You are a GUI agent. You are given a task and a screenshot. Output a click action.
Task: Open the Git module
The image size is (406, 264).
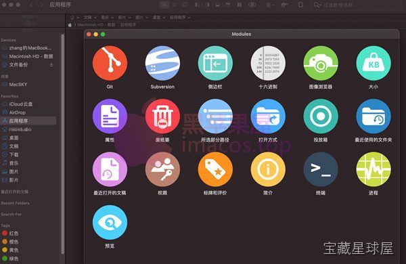[110, 63]
